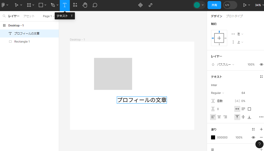Select the Hand tool
Viewport: 264px width, 151px height.
coord(85,5)
